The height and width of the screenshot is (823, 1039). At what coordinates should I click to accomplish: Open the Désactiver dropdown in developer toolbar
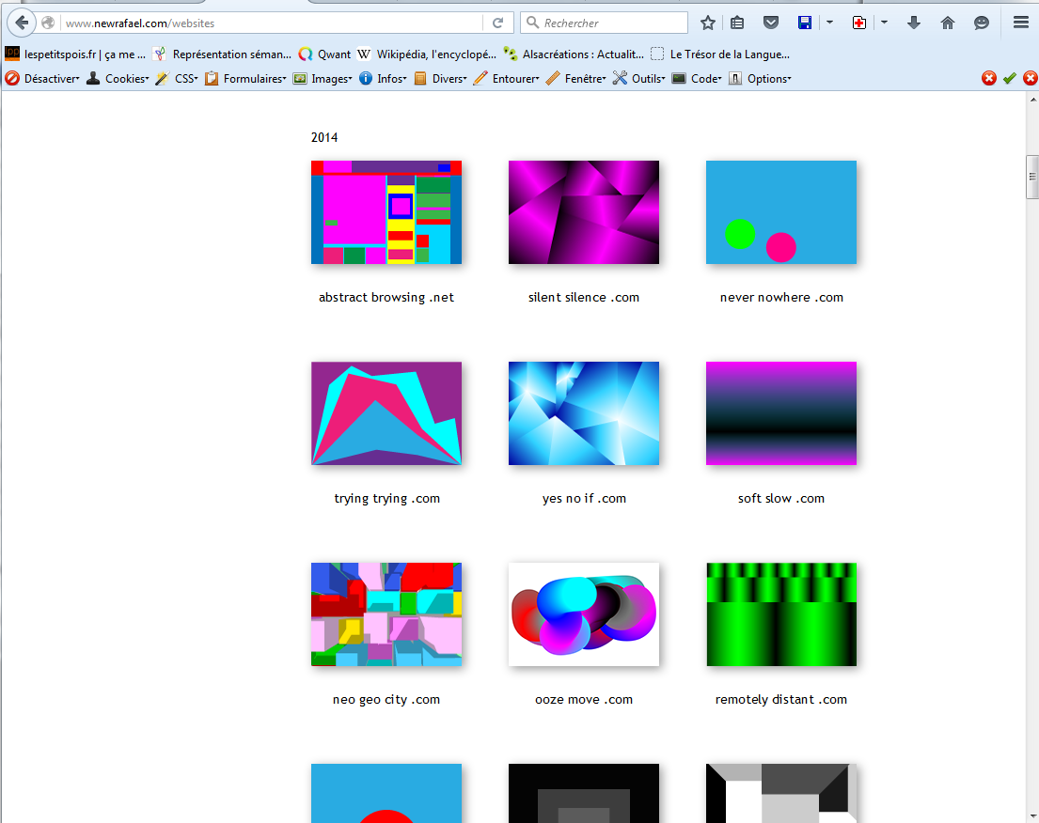[x=43, y=79]
